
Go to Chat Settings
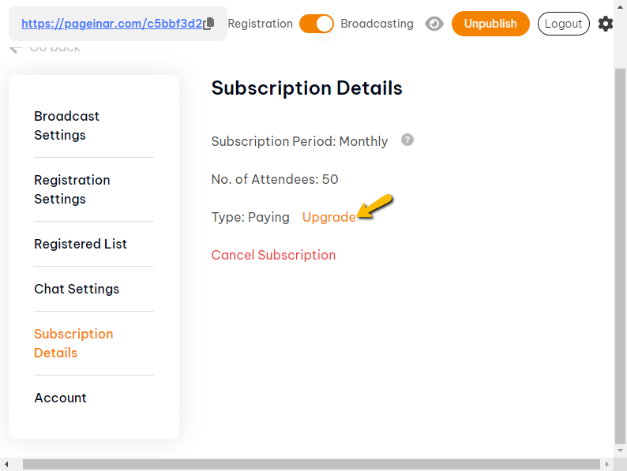click(77, 289)
